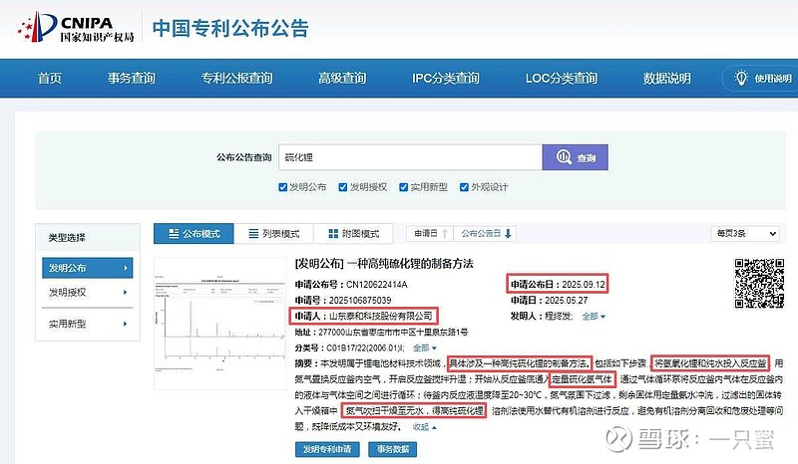Expand the 实用新型 type arrow
798x464 pixels.
(x=125, y=324)
